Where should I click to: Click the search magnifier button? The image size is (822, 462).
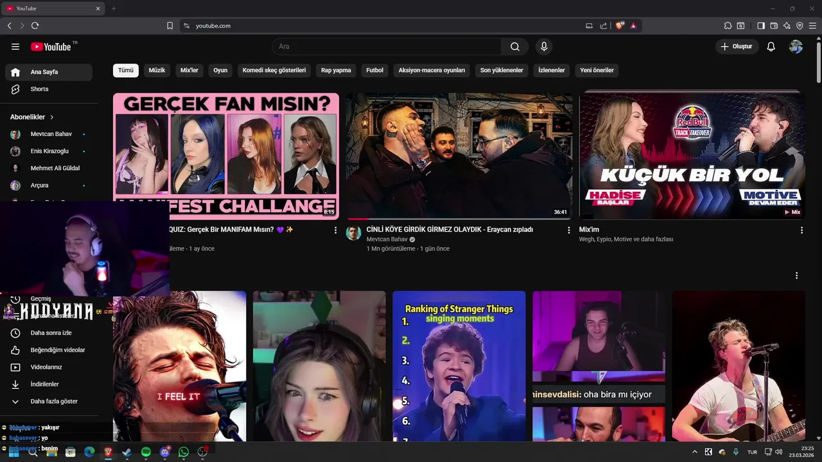point(515,47)
